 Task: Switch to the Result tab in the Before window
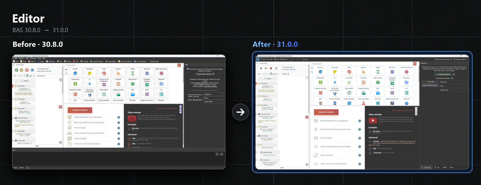tap(22, 168)
